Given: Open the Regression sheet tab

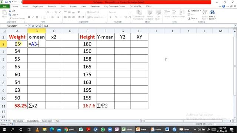Looking at the screenshot, I should [47, 121].
